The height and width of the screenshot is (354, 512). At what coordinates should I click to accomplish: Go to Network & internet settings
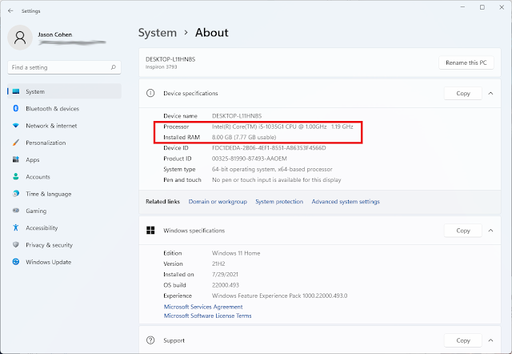pos(64,126)
